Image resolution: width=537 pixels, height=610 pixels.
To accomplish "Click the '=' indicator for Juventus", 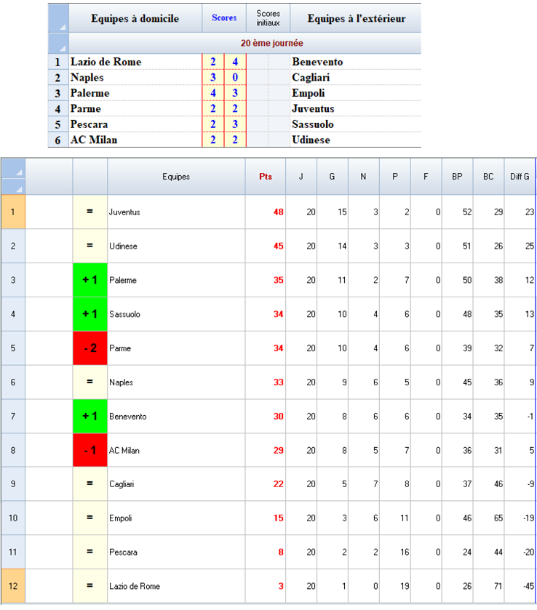I will click(x=90, y=212).
